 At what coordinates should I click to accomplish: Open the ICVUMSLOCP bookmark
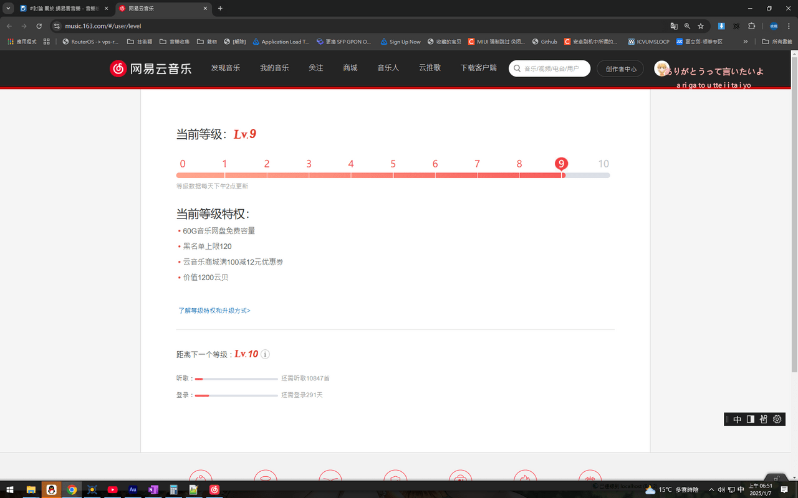coord(648,42)
